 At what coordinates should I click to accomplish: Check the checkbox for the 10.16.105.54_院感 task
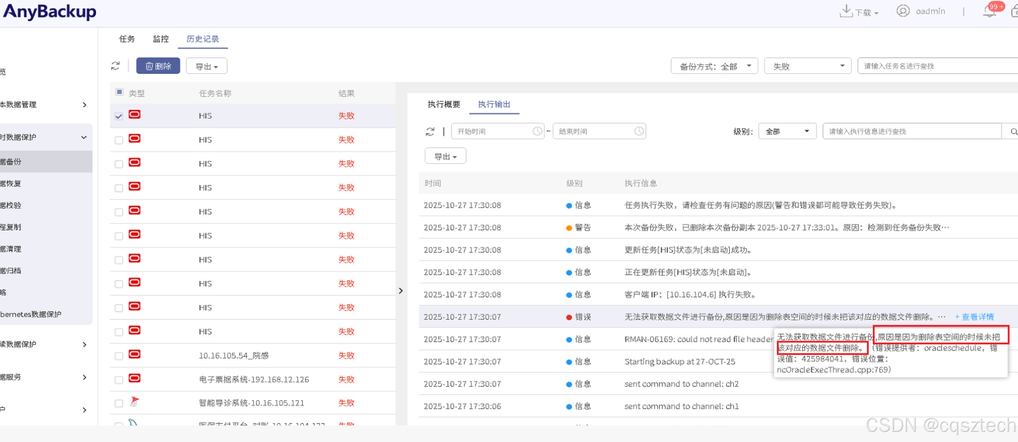click(119, 356)
